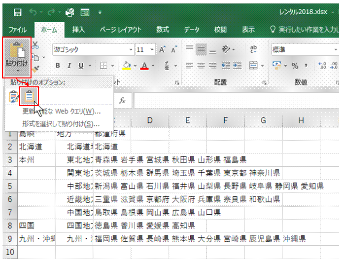Toggle bold formatting

(58, 66)
